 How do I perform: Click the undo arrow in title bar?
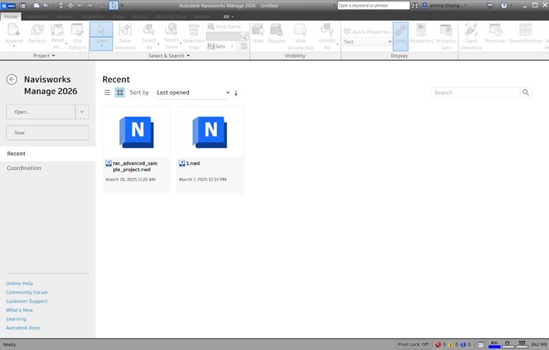click(x=80, y=5)
